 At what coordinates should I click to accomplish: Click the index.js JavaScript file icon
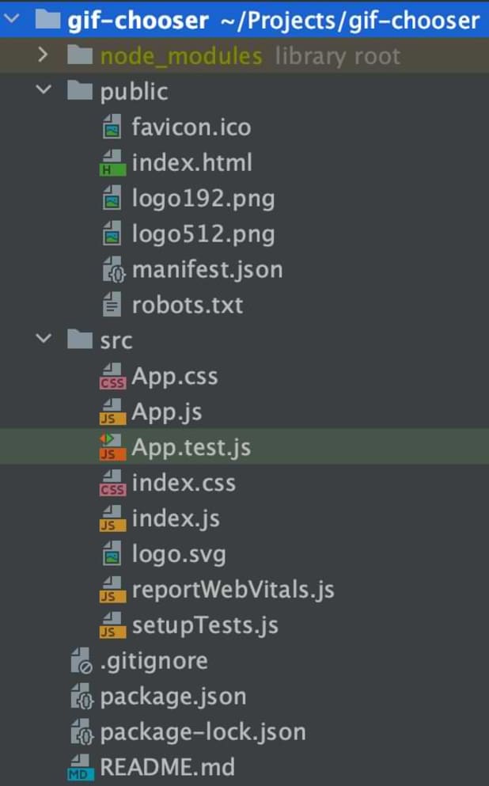coord(112,518)
